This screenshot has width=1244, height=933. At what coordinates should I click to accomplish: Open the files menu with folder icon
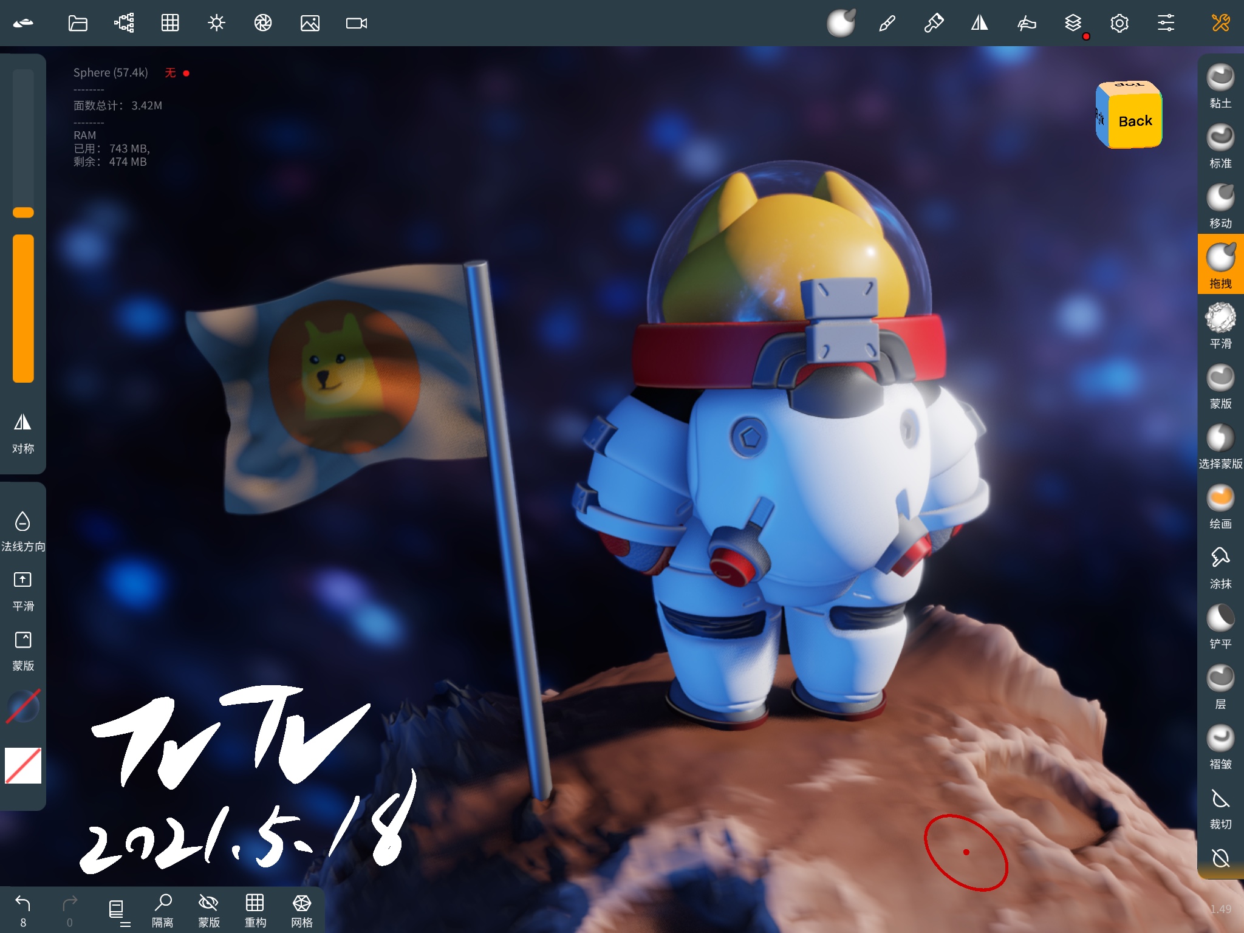tap(78, 23)
